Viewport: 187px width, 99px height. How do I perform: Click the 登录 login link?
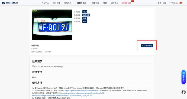point(159,3)
